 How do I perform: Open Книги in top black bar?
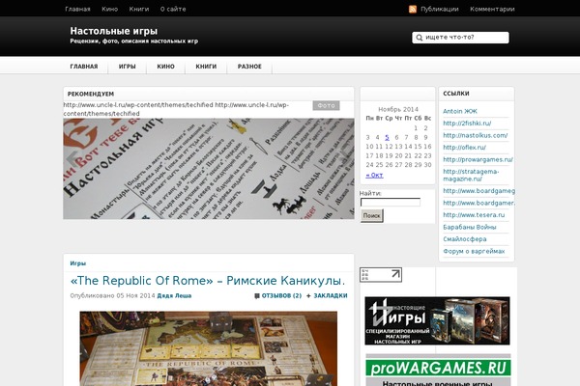point(139,9)
